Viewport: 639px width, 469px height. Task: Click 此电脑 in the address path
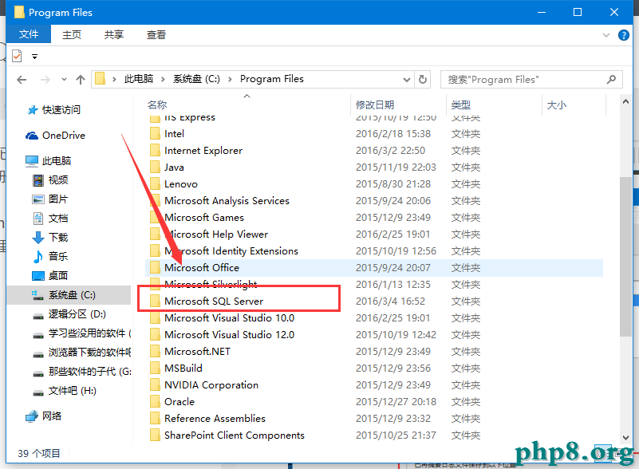point(139,79)
